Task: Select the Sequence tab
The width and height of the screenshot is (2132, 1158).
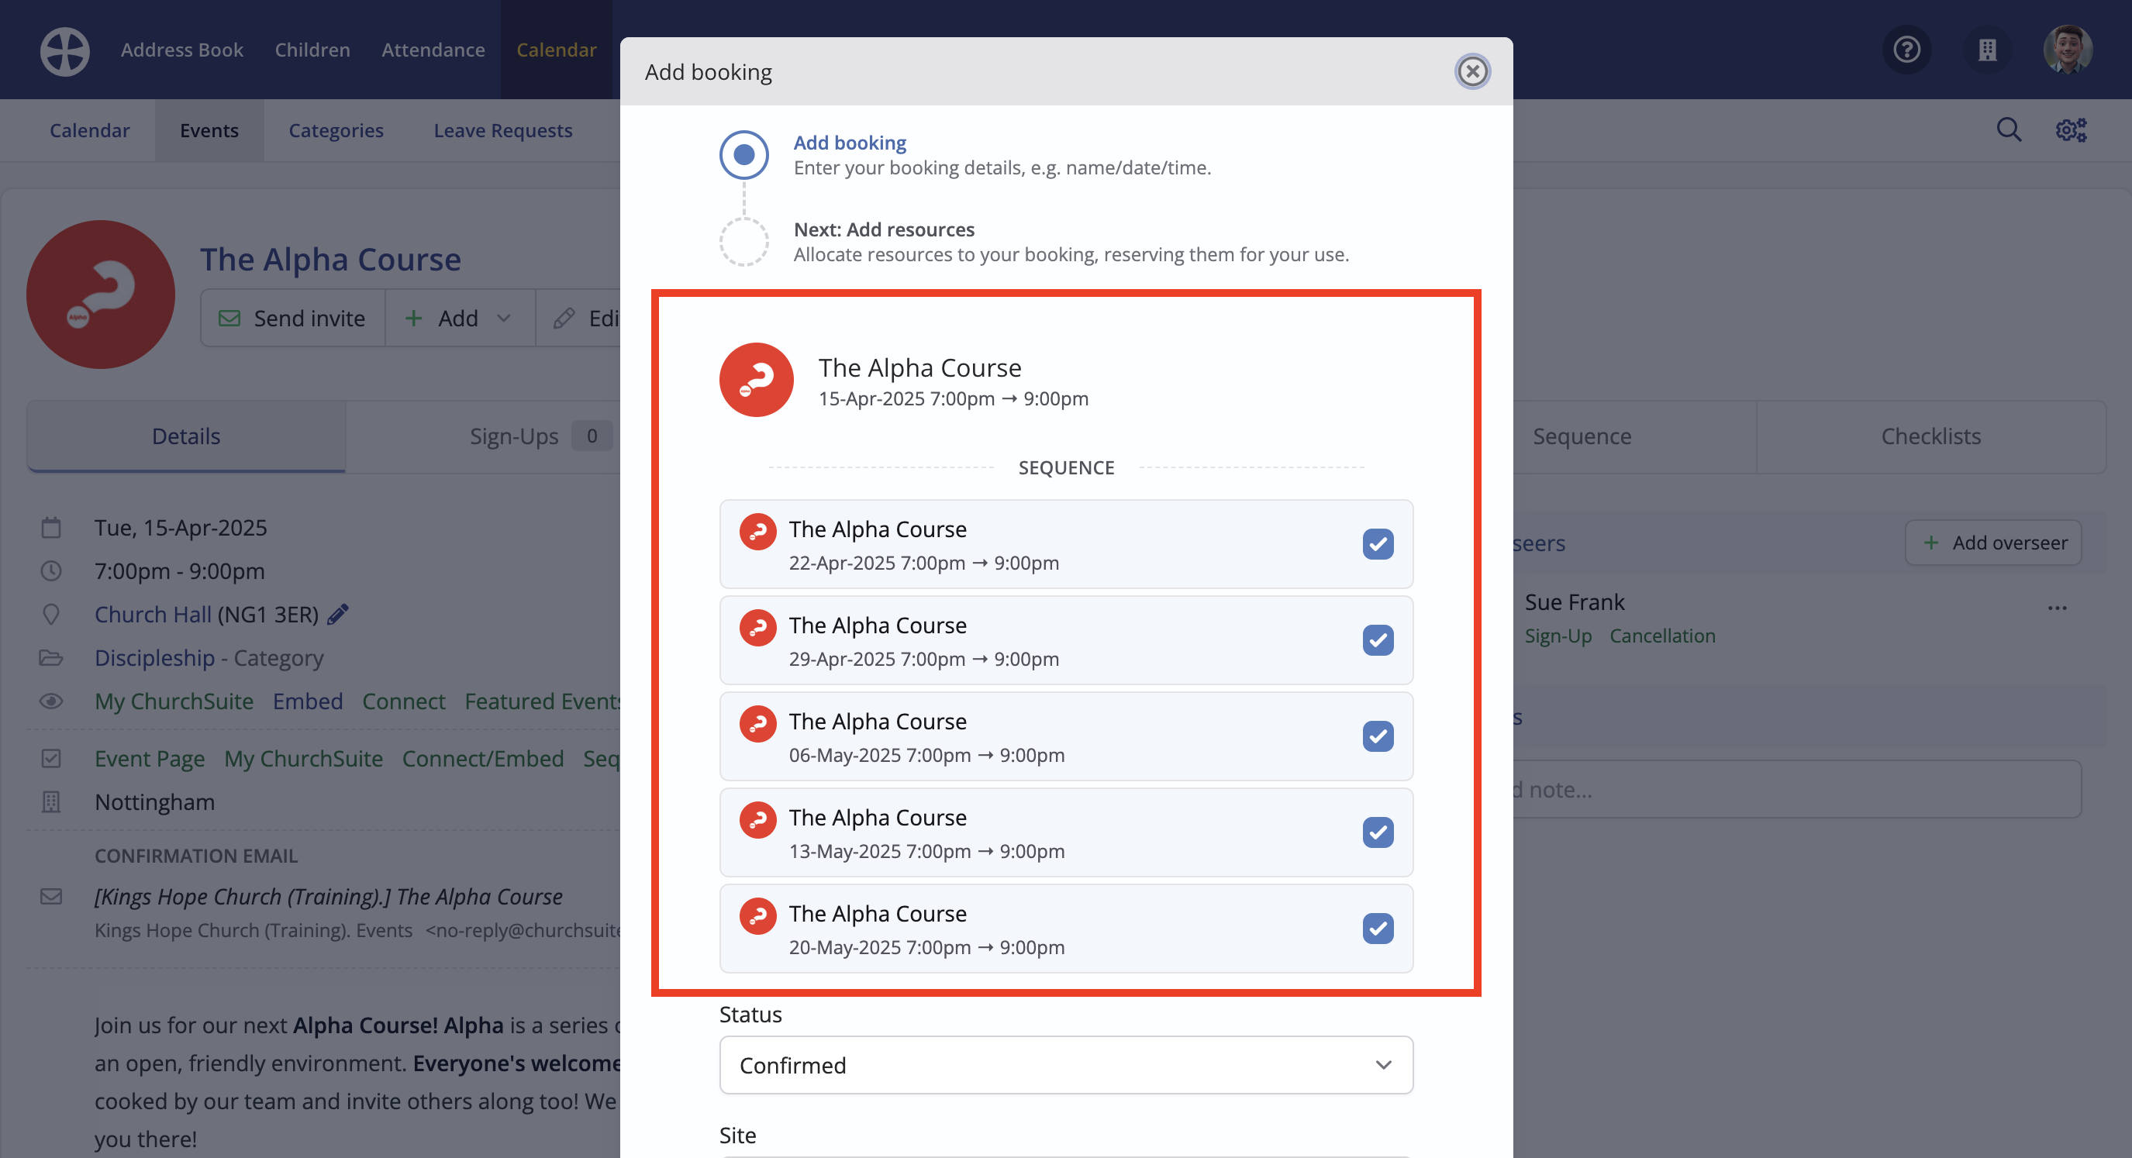Action: pyautogui.click(x=1582, y=436)
